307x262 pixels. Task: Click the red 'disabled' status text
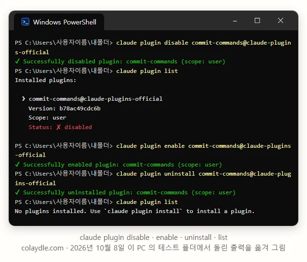pyautogui.click(x=78, y=127)
